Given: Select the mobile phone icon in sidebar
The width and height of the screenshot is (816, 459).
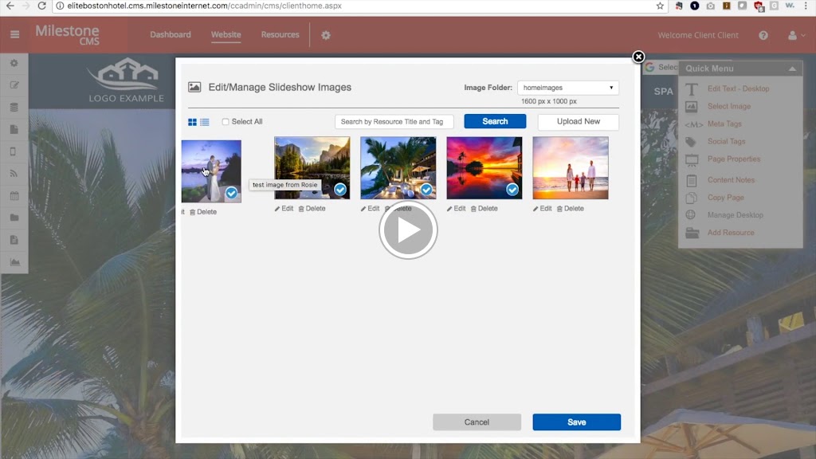Looking at the screenshot, I should point(13,151).
